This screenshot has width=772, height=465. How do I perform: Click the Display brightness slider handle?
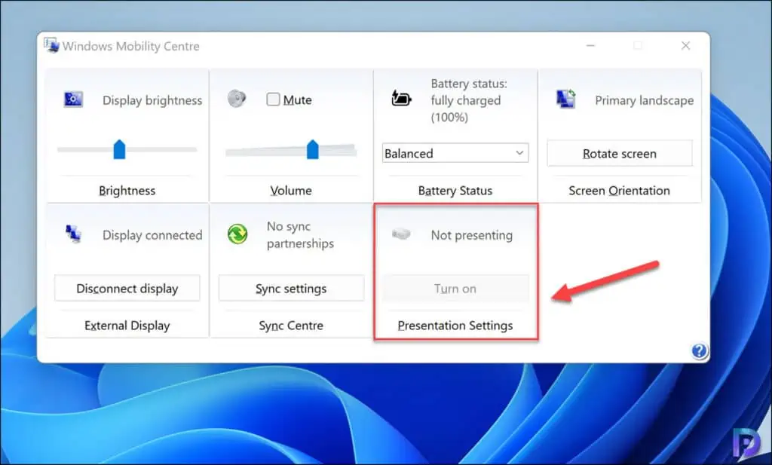(119, 149)
